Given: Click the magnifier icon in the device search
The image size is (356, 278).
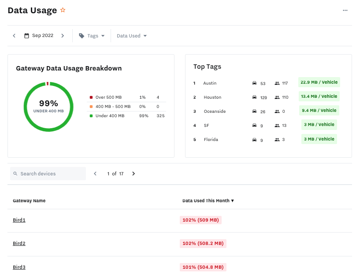Looking at the screenshot, I should pyautogui.click(x=15, y=174).
